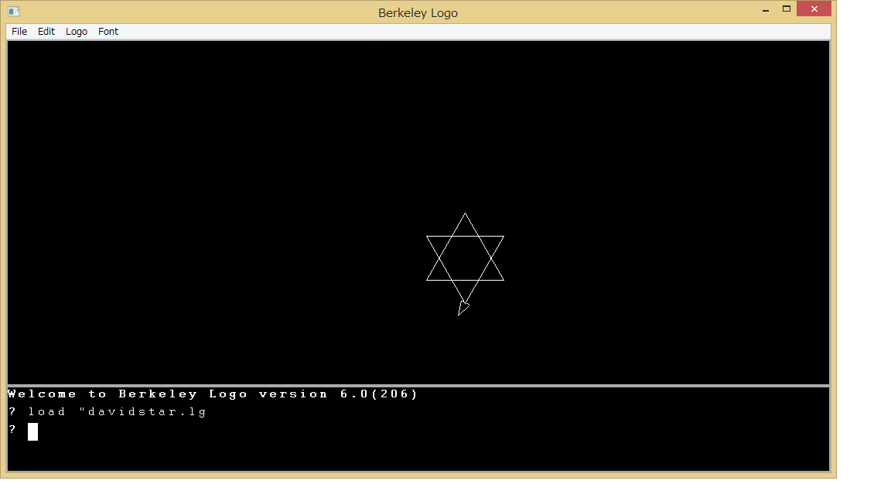The image size is (891, 501).
Task: Open the File menu
Action: [x=19, y=31]
